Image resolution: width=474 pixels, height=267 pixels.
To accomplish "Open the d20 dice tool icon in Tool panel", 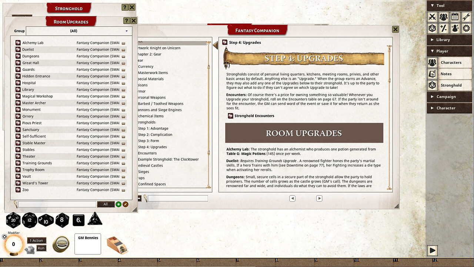I will click(432, 28).
